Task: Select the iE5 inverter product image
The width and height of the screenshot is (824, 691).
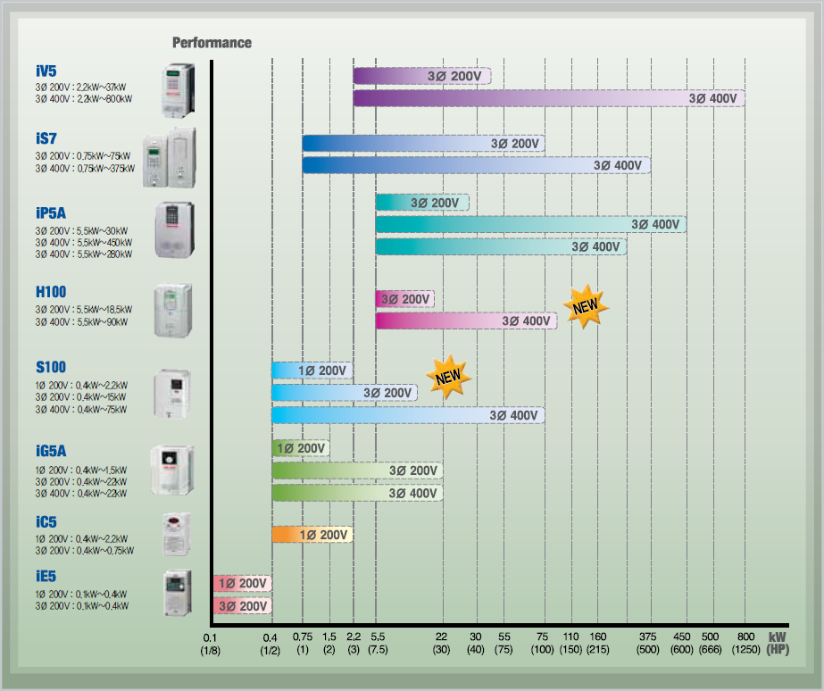Action: pyautogui.click(x=177, y=594)
